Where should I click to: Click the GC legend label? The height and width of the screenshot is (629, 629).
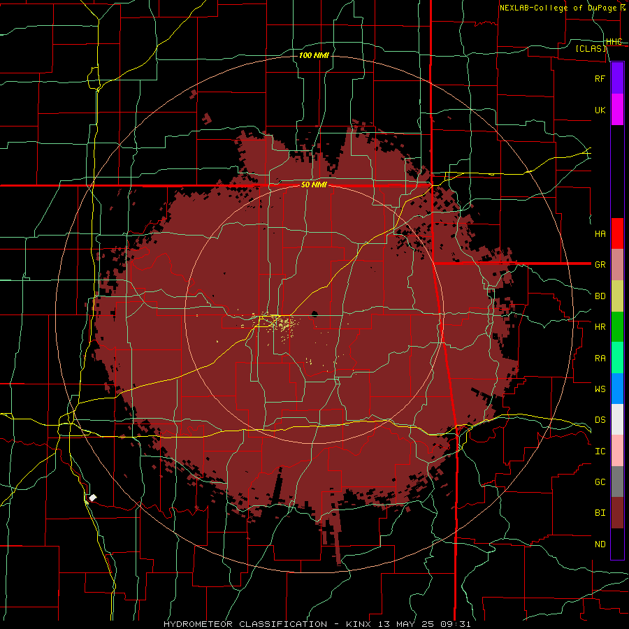[x=600, y=482]
